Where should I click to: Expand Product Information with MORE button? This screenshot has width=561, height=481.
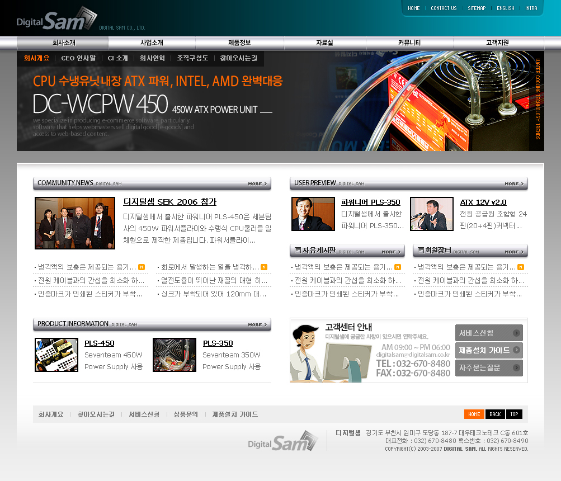pyautogui.click(x=258, y=324)
